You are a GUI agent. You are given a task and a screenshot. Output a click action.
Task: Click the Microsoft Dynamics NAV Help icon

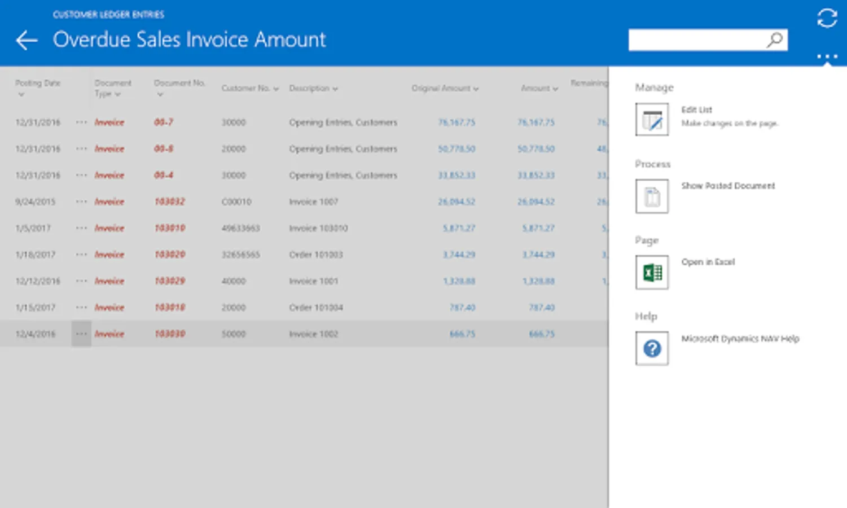pyautogui.click(x=652, y=348)
